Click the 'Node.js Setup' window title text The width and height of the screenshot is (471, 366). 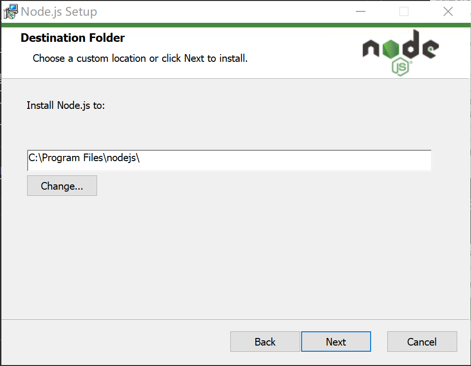click(x=59, y=12)
